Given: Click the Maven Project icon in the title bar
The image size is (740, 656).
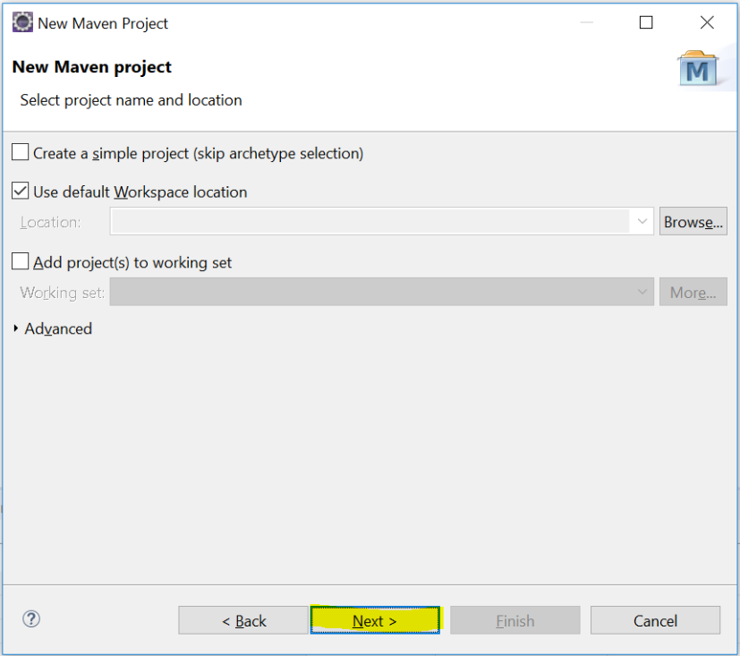Looking at the screenshot, I should [x=21, y=21].
